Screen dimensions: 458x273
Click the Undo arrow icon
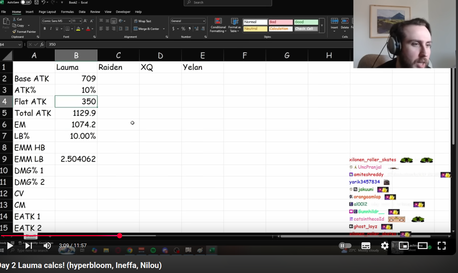[43, 2]
